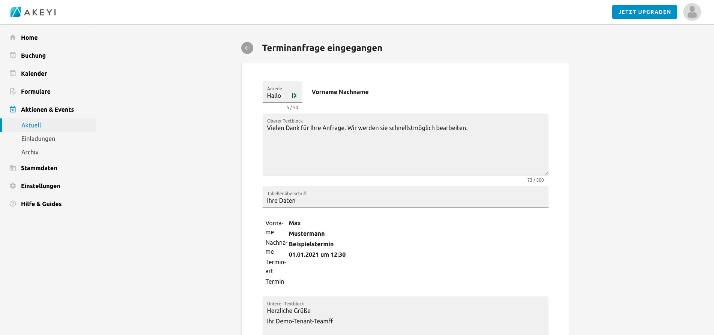Open the user avatar profile menu
The image size is (714, 335).
(x=692, y=12)
